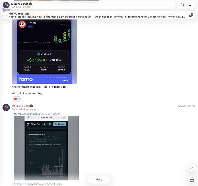This screenshot has width=198, height=186.
Task: Click the 1,252 subscribers label
Action: 21,7
